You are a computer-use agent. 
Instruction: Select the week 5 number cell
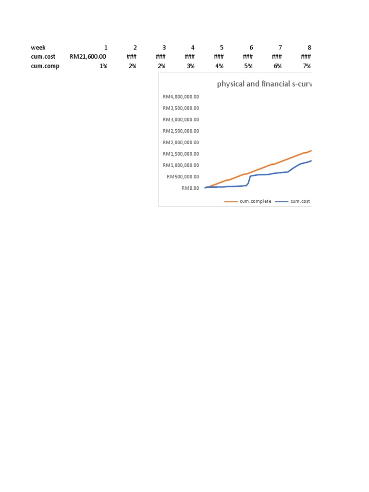pyautogui.click(x=221, y=48)
